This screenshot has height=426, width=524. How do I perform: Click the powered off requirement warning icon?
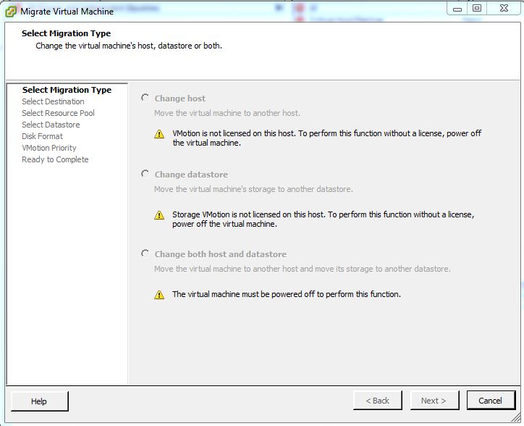tap(159, 294)
